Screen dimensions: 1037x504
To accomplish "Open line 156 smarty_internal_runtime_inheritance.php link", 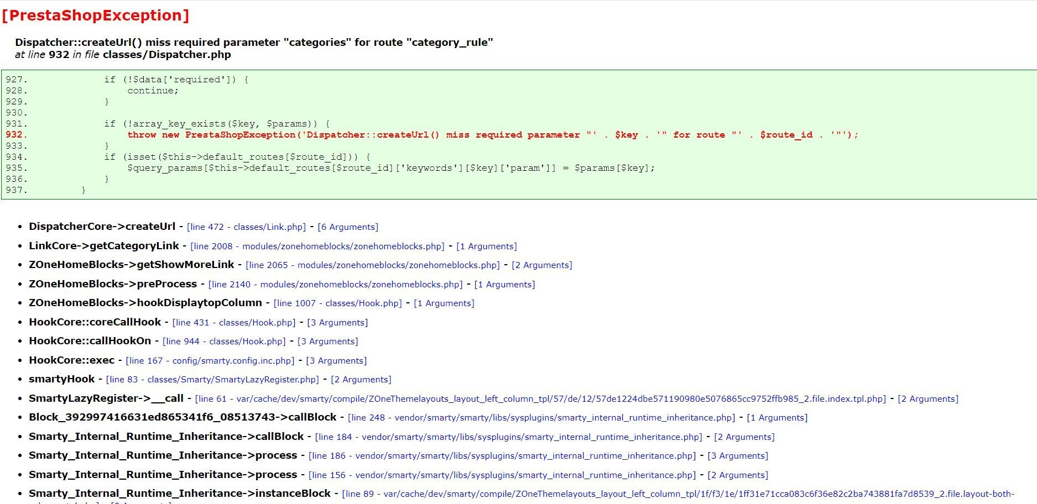I will click(502, 475).
